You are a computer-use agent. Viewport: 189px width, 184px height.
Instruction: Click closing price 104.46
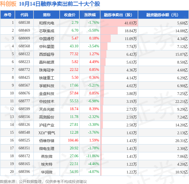click(x=73, y=140)
